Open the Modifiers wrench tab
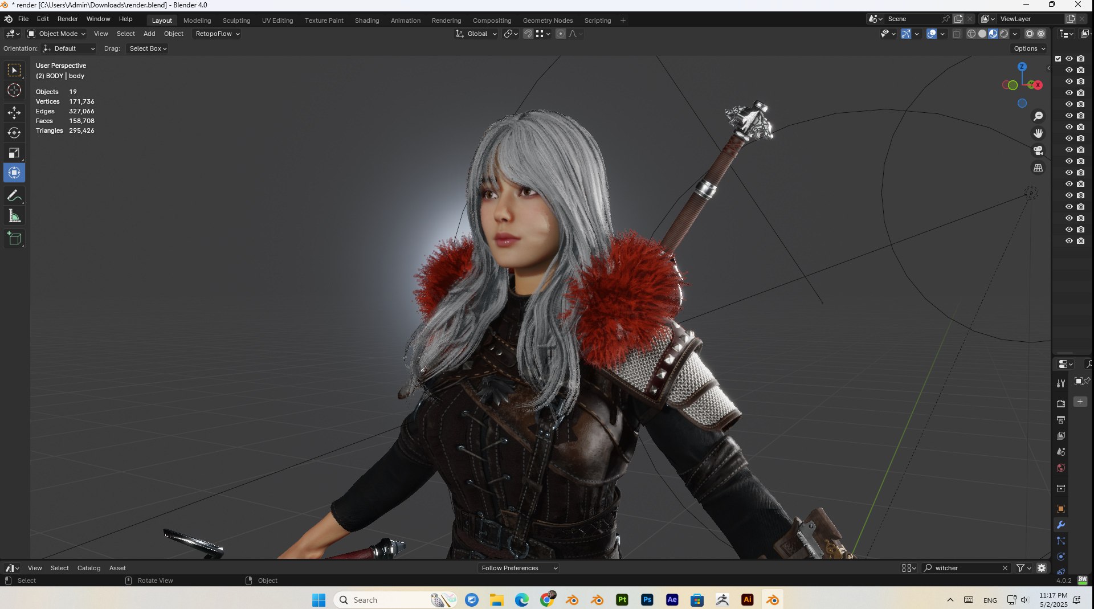 [1060, 525]
